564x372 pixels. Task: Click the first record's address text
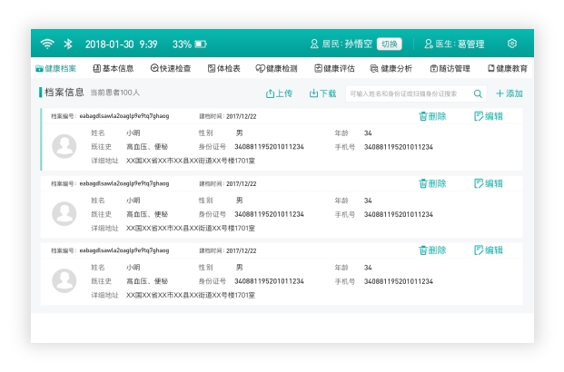[x=191, y=161]
